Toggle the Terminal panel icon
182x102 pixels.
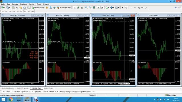click(x=24, y=8)
